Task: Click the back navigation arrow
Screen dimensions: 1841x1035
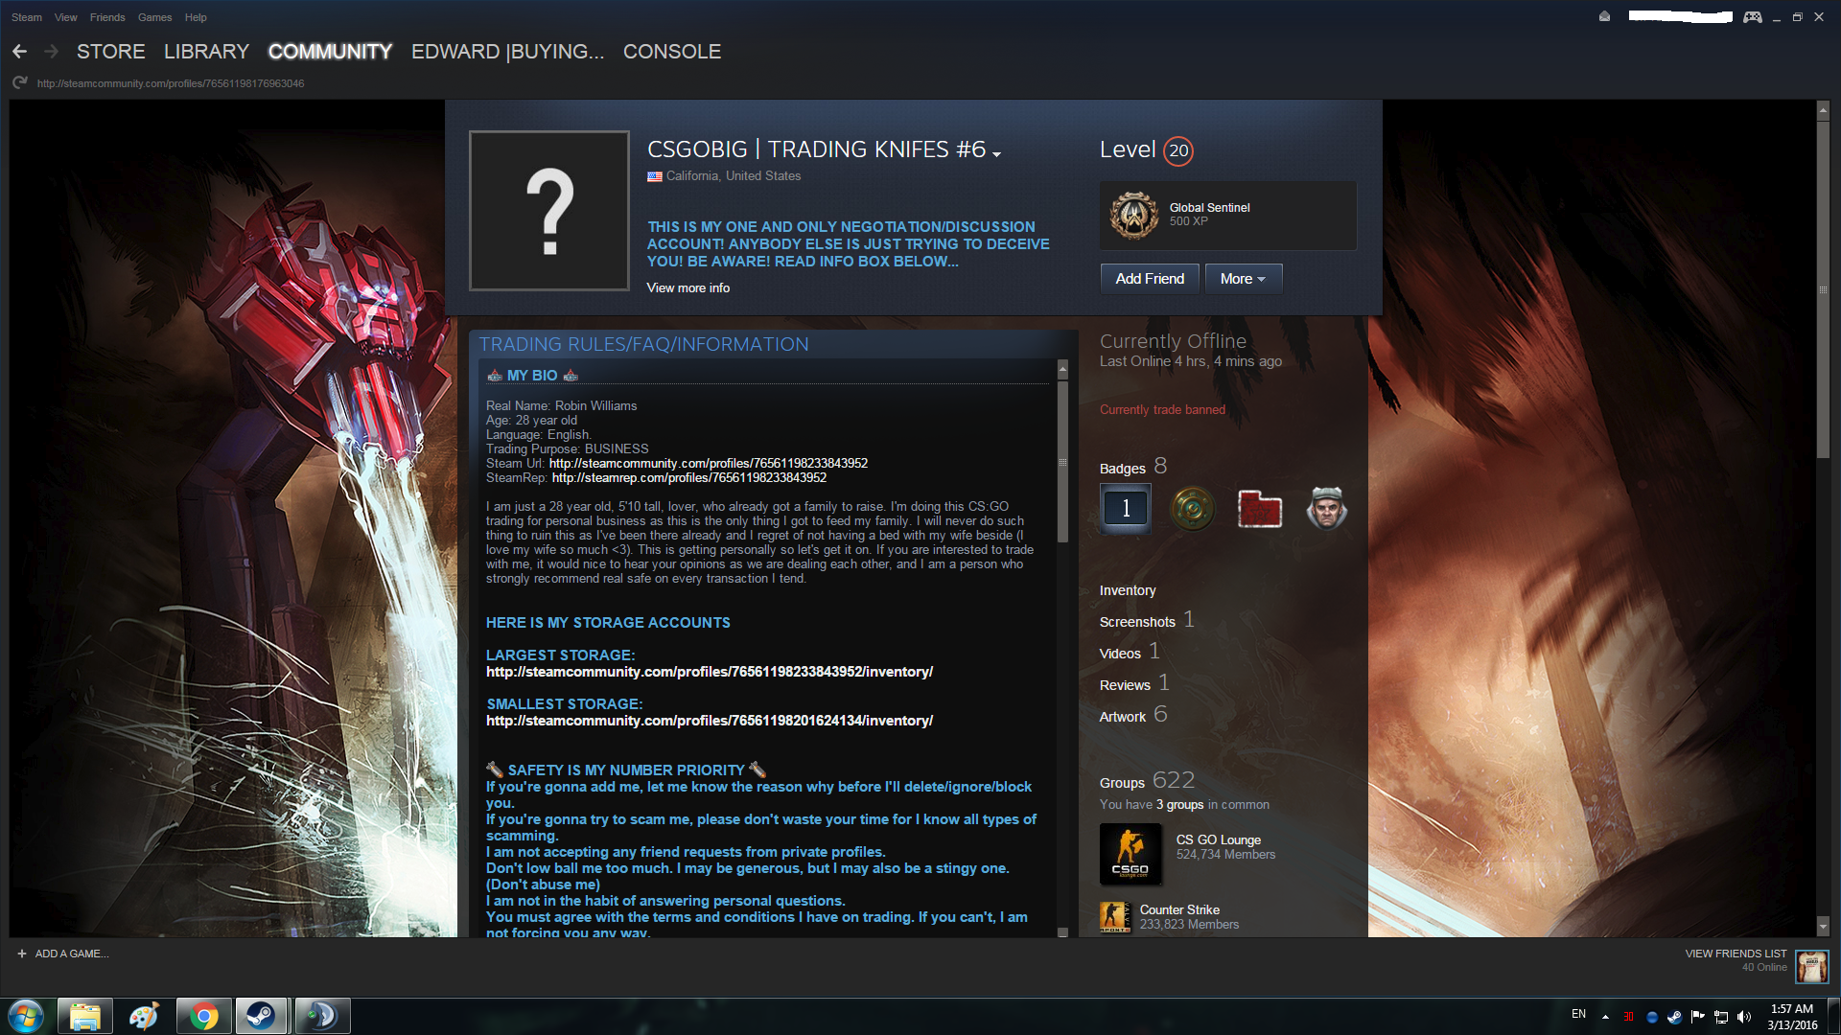Action: 19,52
